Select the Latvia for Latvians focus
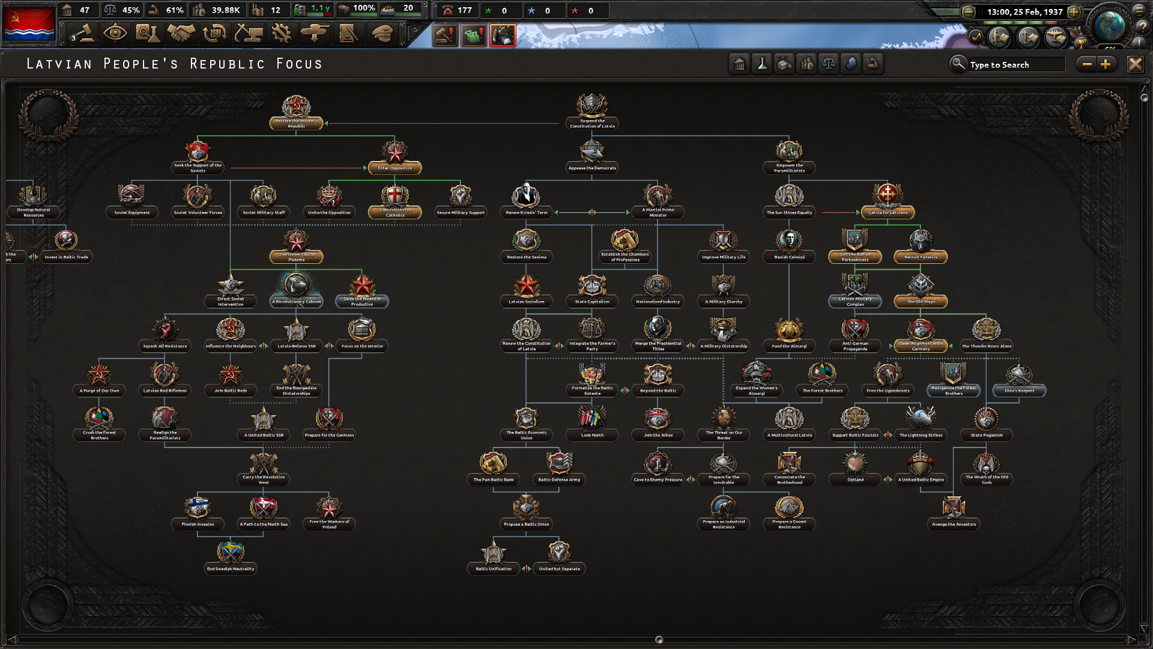Viewport: 1153px width, 649px height. click(888, 201)
